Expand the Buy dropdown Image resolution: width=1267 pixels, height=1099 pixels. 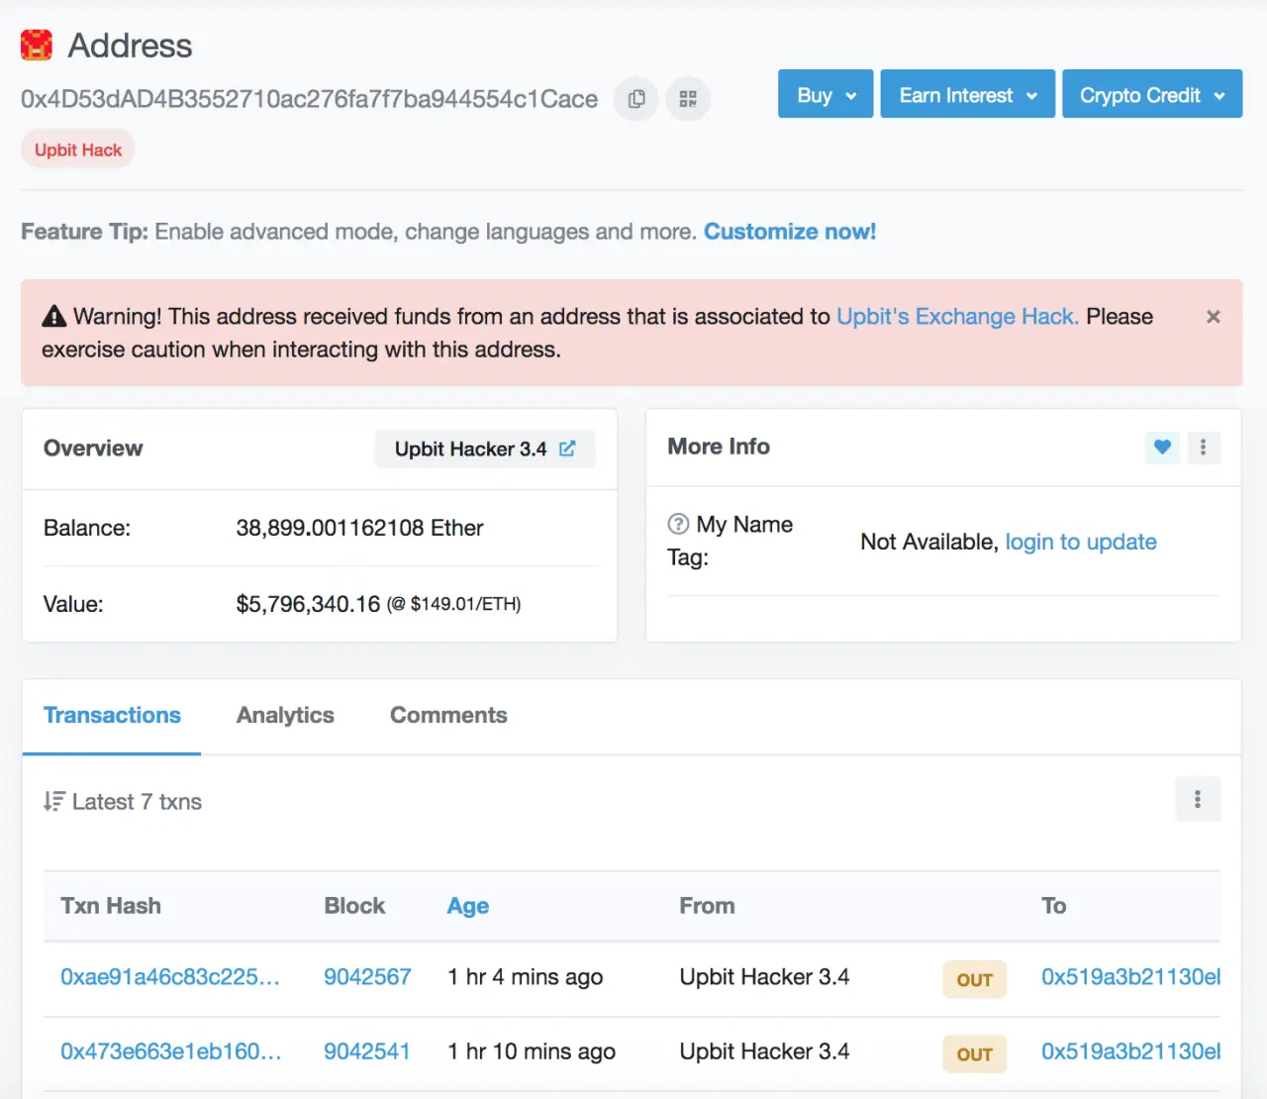[x=826, y=95]
